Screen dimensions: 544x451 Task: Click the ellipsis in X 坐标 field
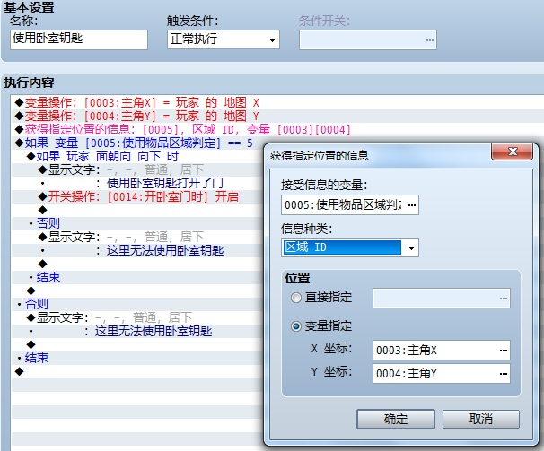(x=504, y=351)
